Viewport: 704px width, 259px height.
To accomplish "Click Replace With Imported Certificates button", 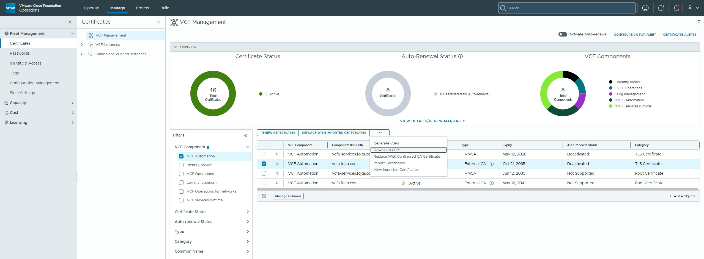I will (334, 133).
